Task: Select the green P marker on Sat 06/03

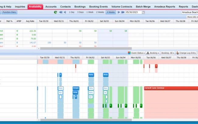Action: 111,106
